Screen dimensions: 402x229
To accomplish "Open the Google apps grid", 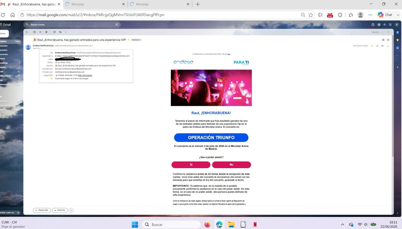I will [x=390, y=25].
